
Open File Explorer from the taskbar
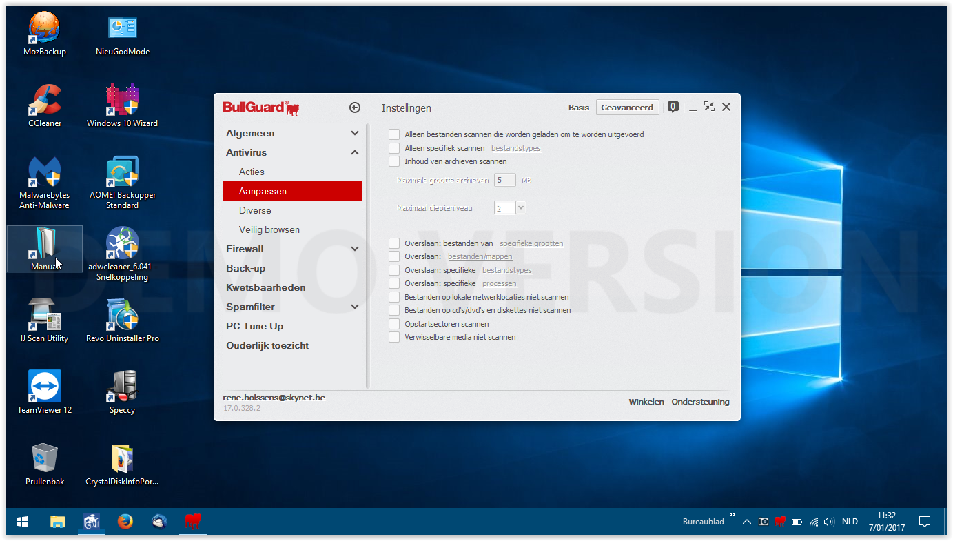(x=58, y=522)
